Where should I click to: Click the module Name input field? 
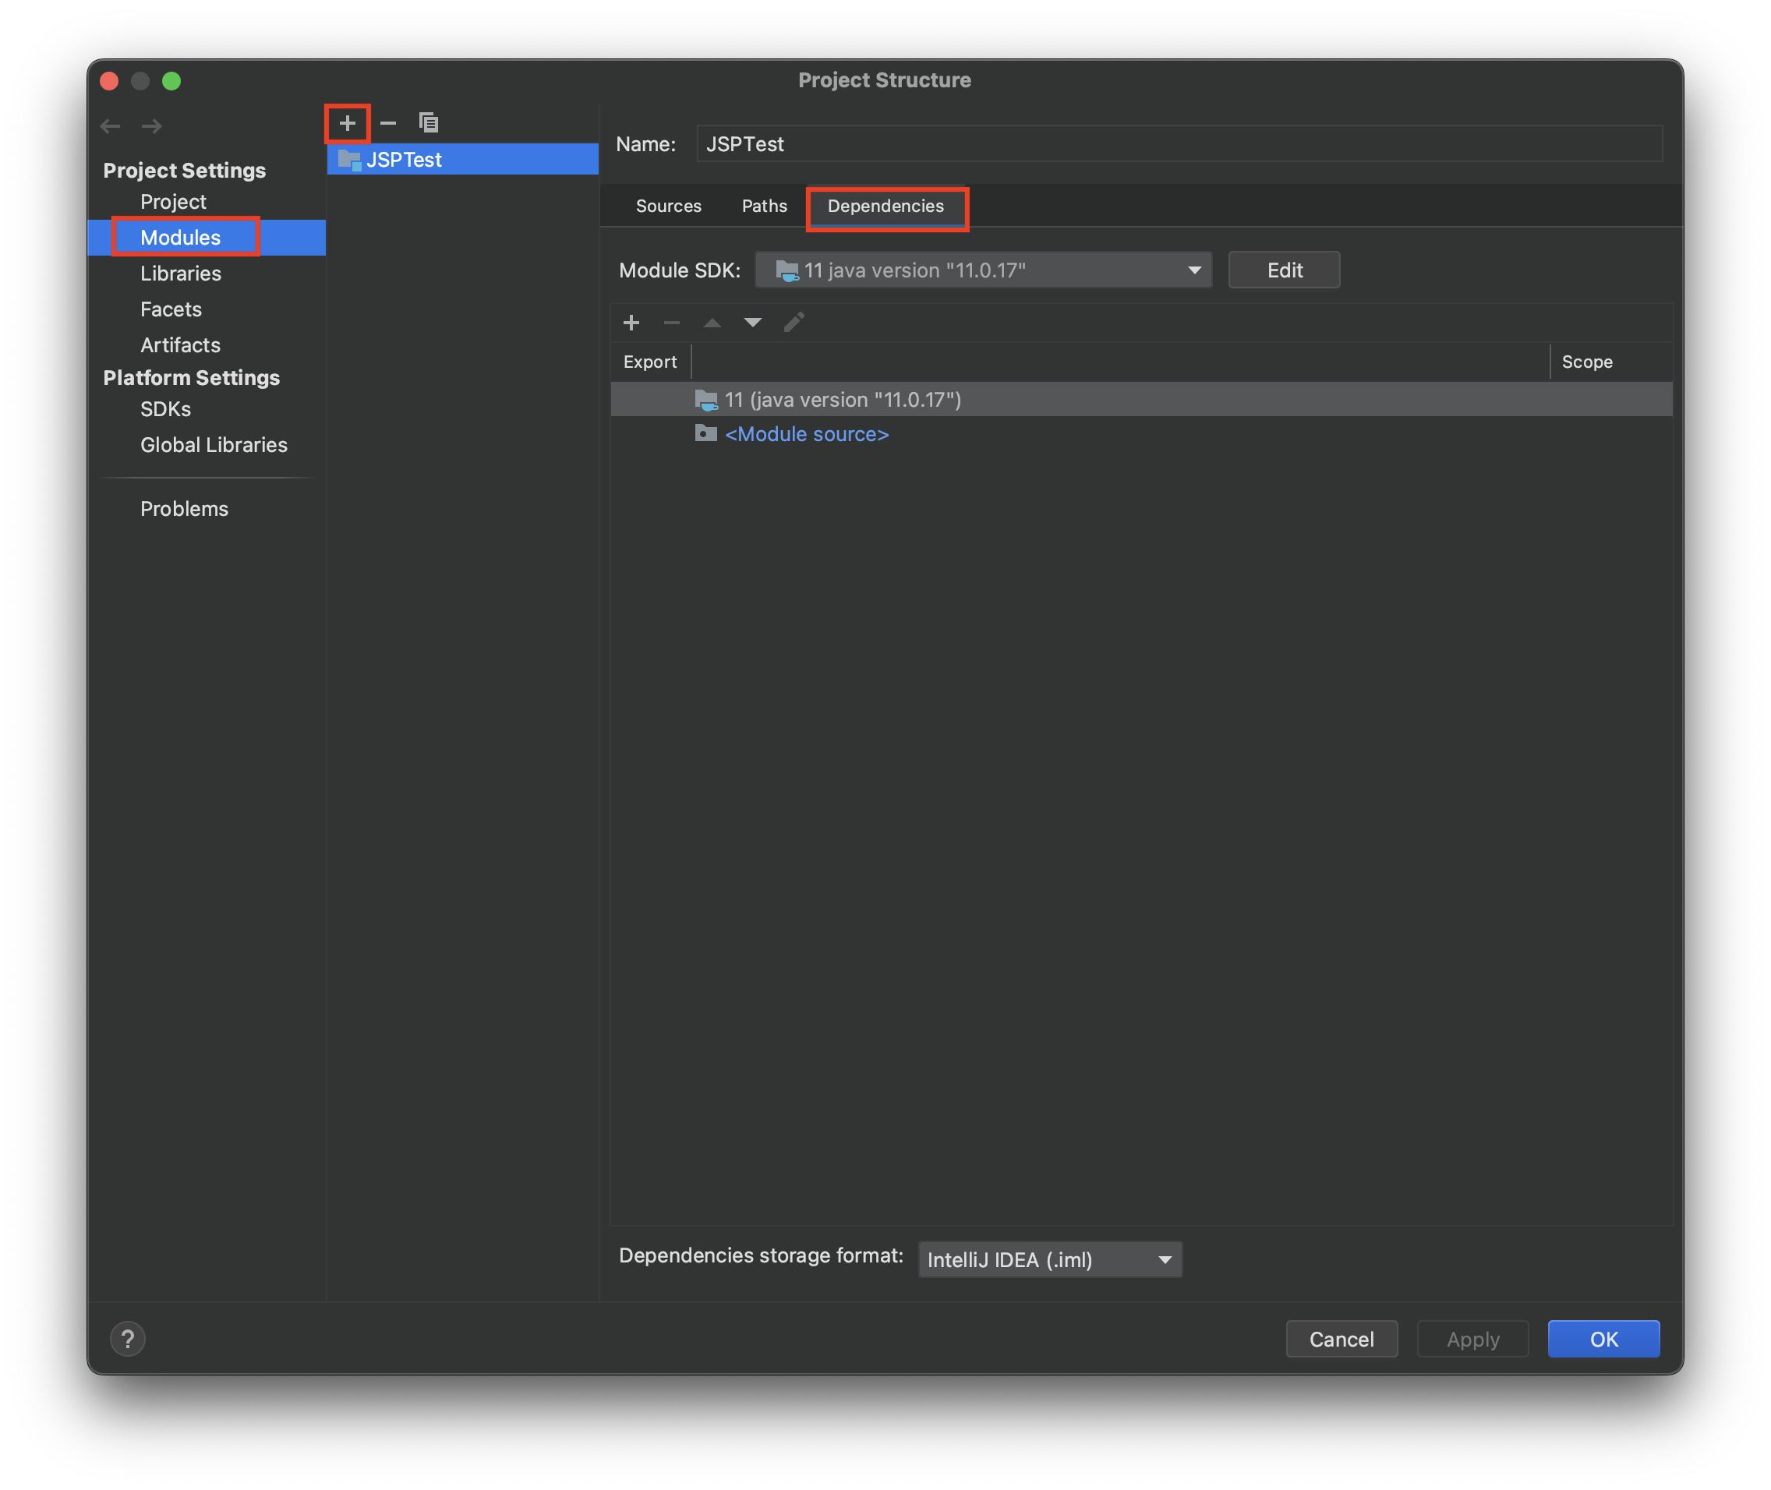(x=1179, y=144)
